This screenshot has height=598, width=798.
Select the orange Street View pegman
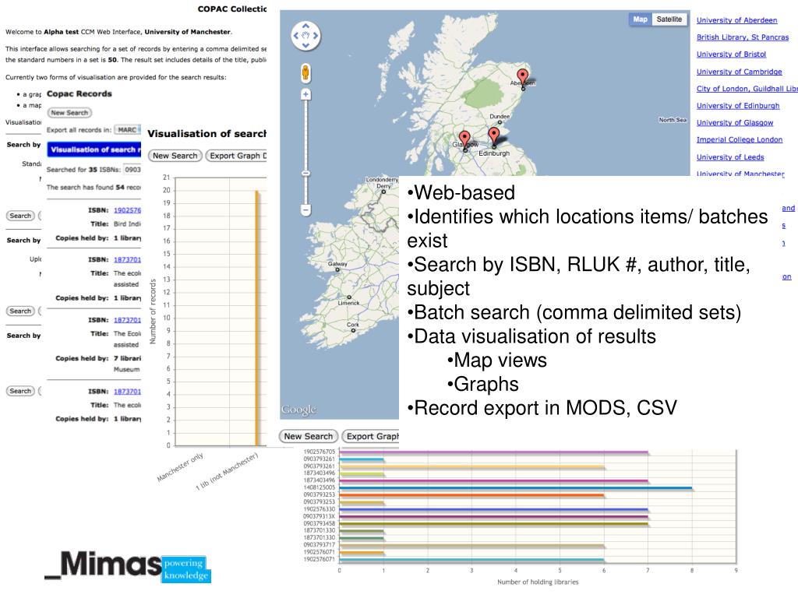305,72
